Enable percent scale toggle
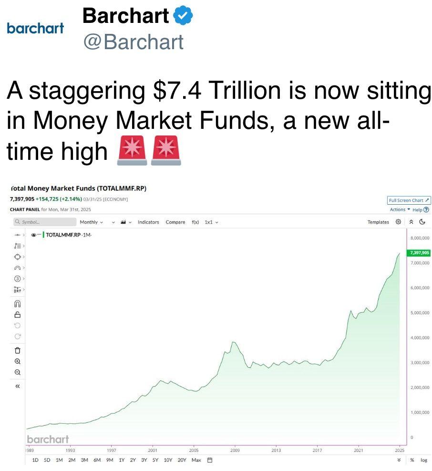Viewport: 432px width, 471px height. (411, 460)
